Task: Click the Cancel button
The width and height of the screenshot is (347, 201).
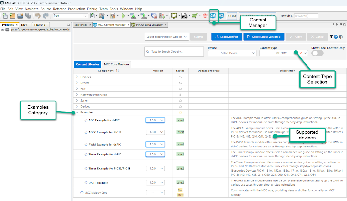Action: click(317, 37)
